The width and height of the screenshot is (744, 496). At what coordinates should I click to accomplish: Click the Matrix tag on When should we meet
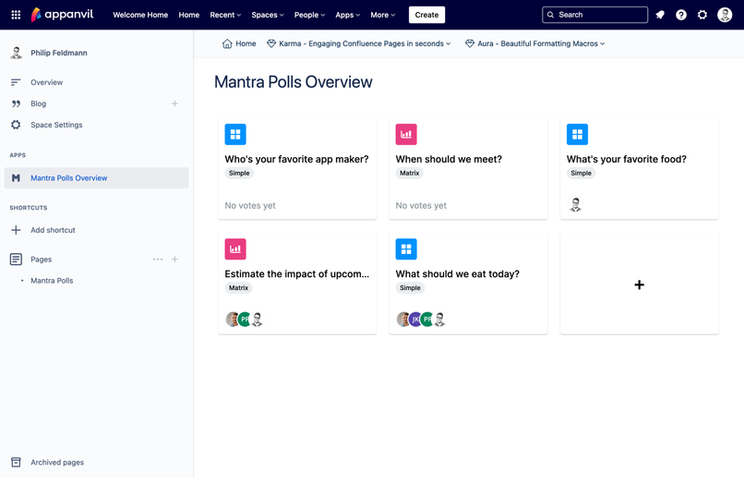point(410,174)
